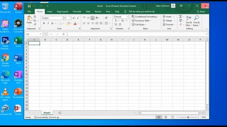Screen dimensions: 227x127
Task: Switch to Page Layout view in status bar
Action: pyautogui.click(x=166, y=117)
